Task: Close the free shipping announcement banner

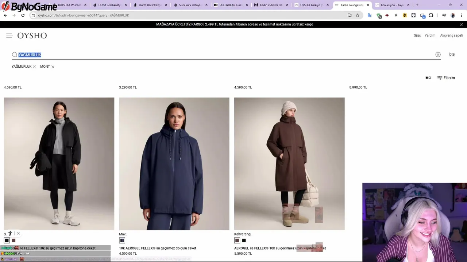Action: (x=461, y=24)
